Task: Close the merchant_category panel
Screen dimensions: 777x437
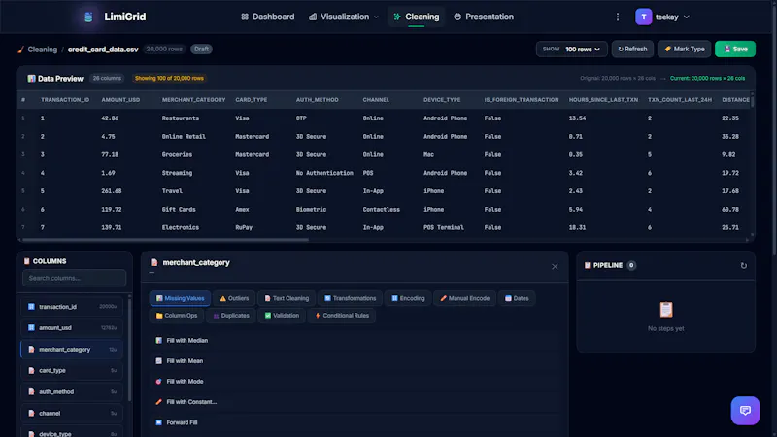Action: point(555,266)
